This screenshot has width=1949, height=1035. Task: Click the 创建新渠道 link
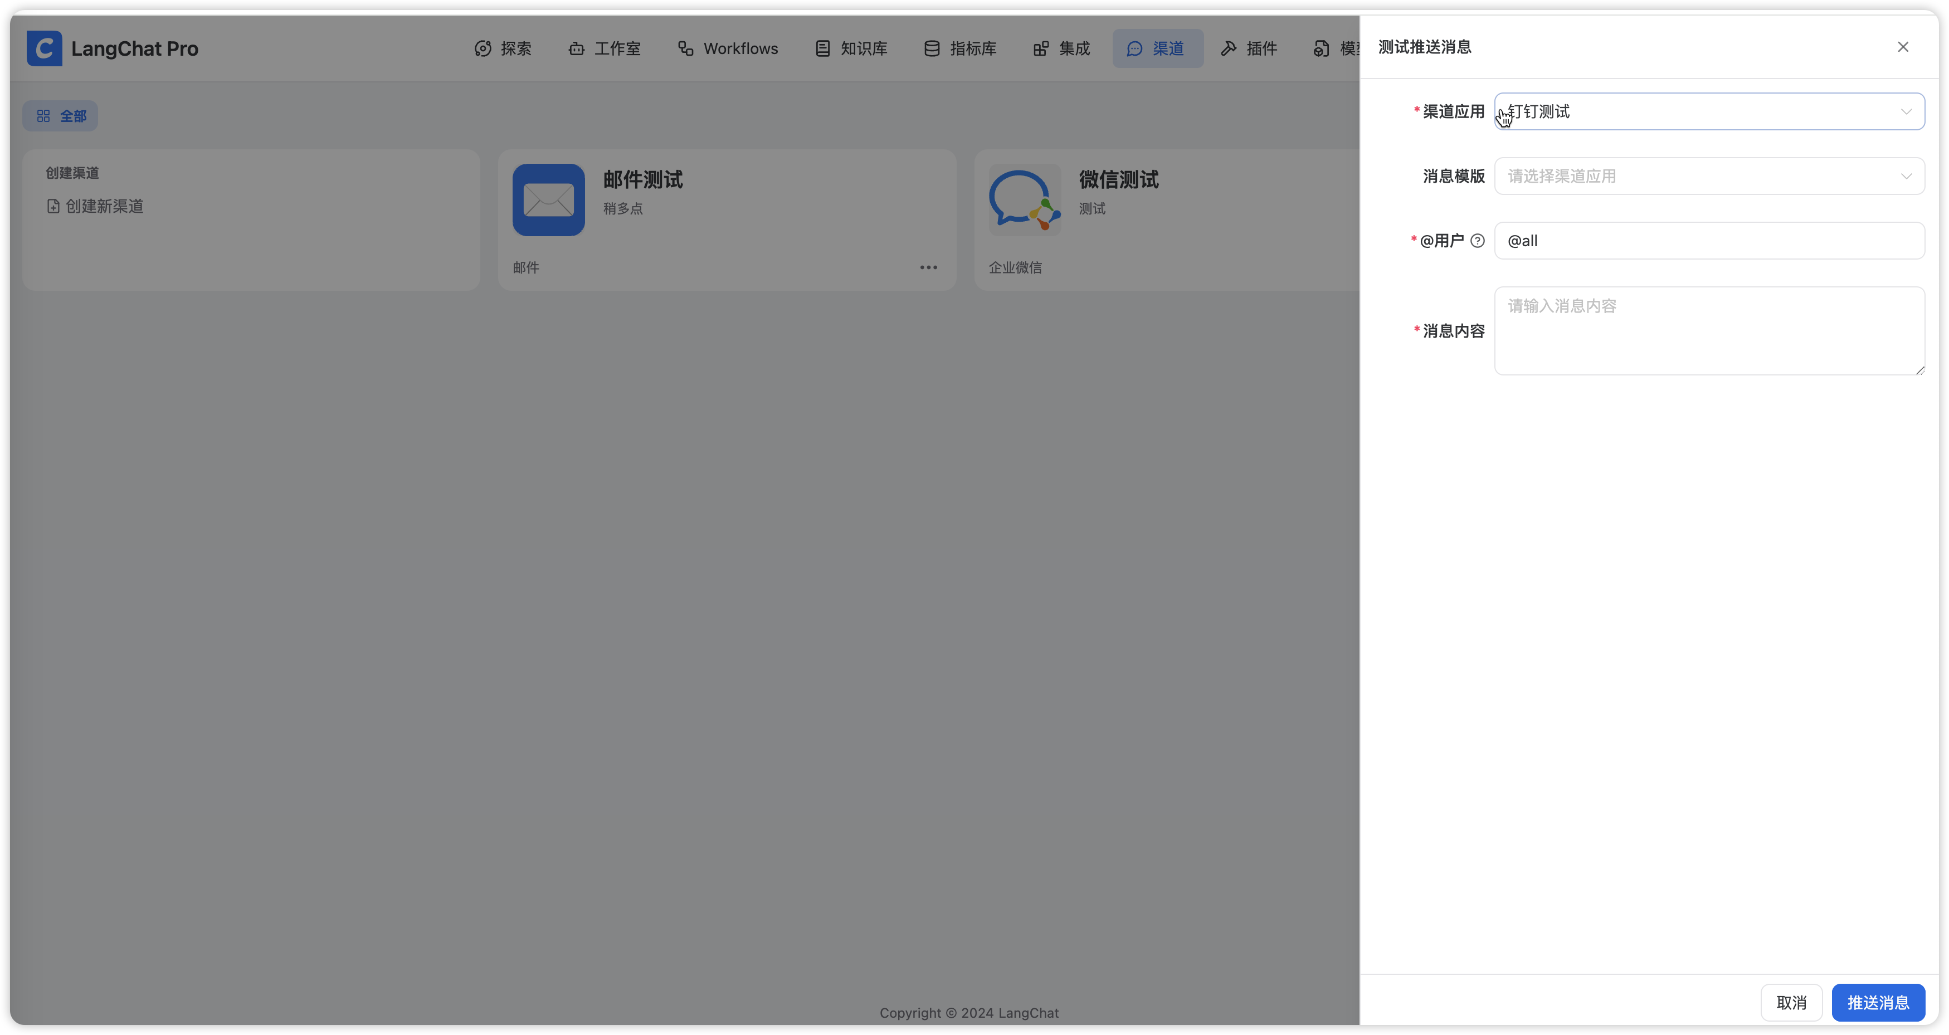tap(104, 207)
